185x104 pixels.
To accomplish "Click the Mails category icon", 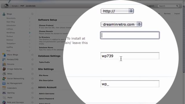I will [x=4, y=98].
